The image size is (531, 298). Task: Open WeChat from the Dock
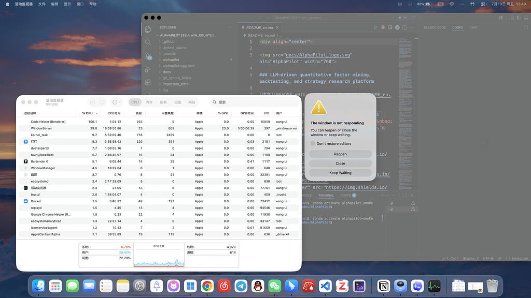(275, 286)
